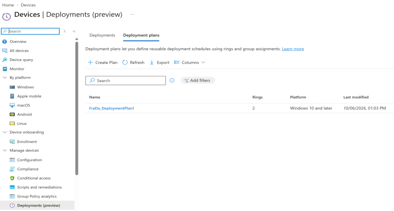The width and height of the screenshot is (394, 211).
Task: Click the Deployments (preview) clock icon
Action: (x=12, y=206)
